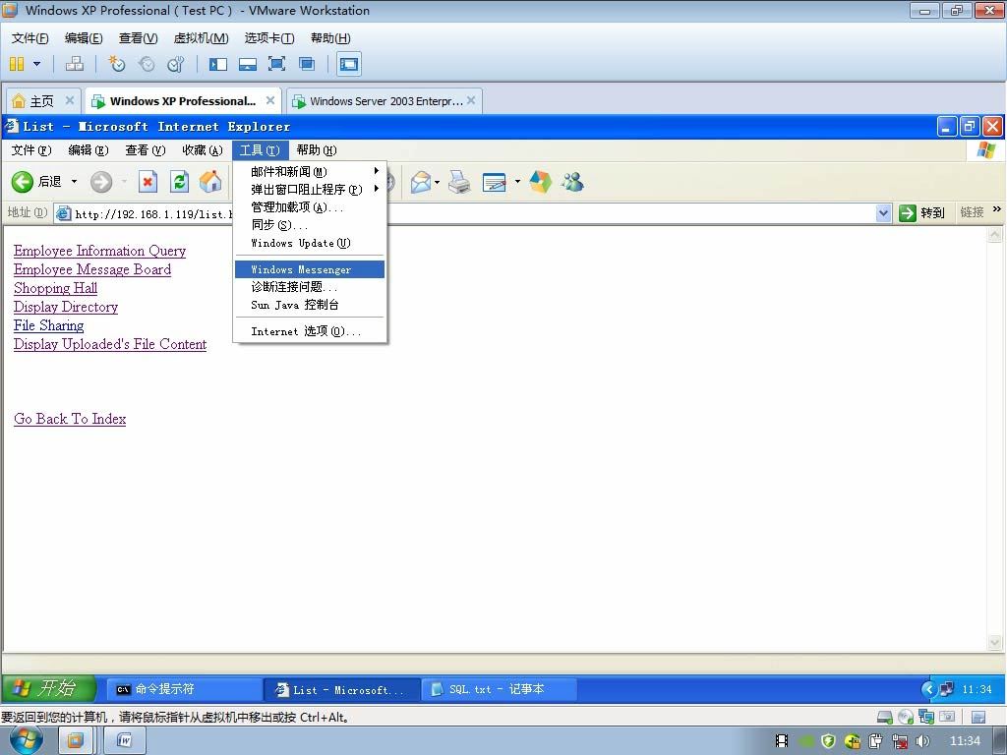
Task: Click the VMware send Ctrl+Alt+Del icon
Action: tap(75, 64)
